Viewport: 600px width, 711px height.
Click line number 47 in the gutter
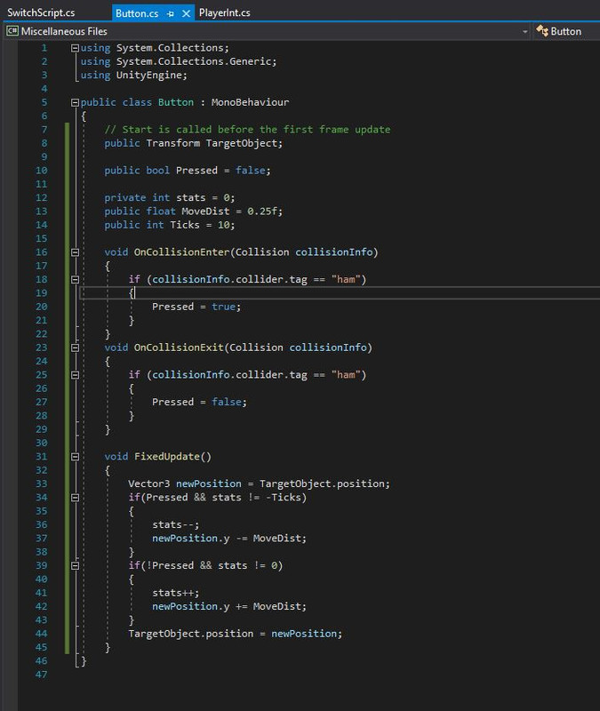(x=41, y=675)
